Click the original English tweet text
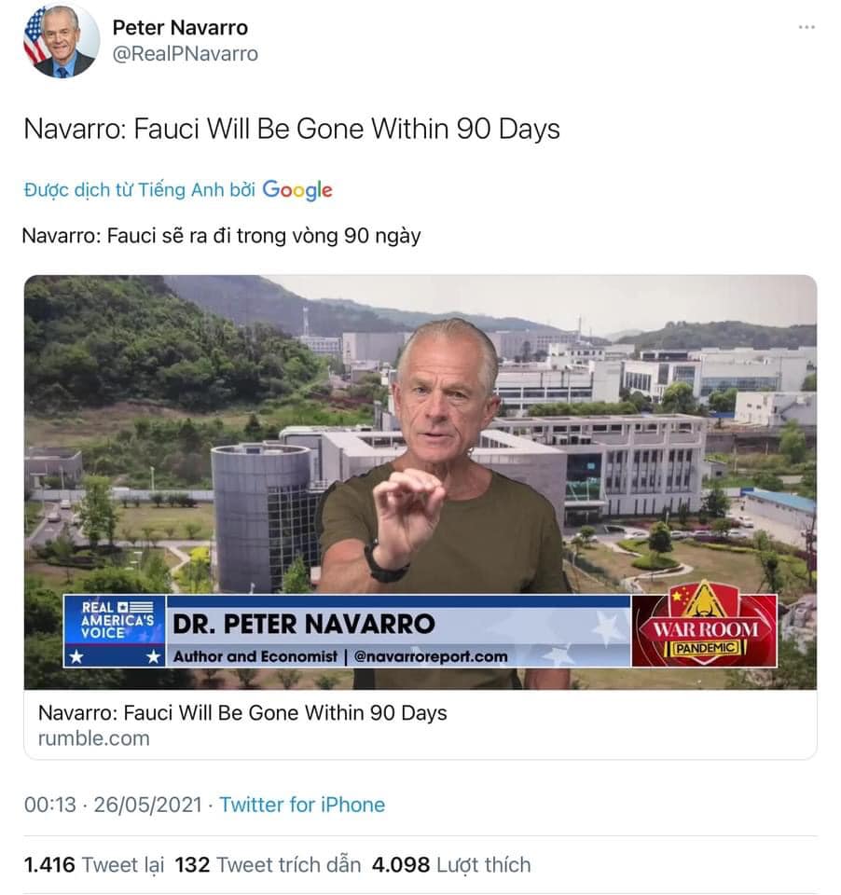Screen dimensions: 841x895 292,129
